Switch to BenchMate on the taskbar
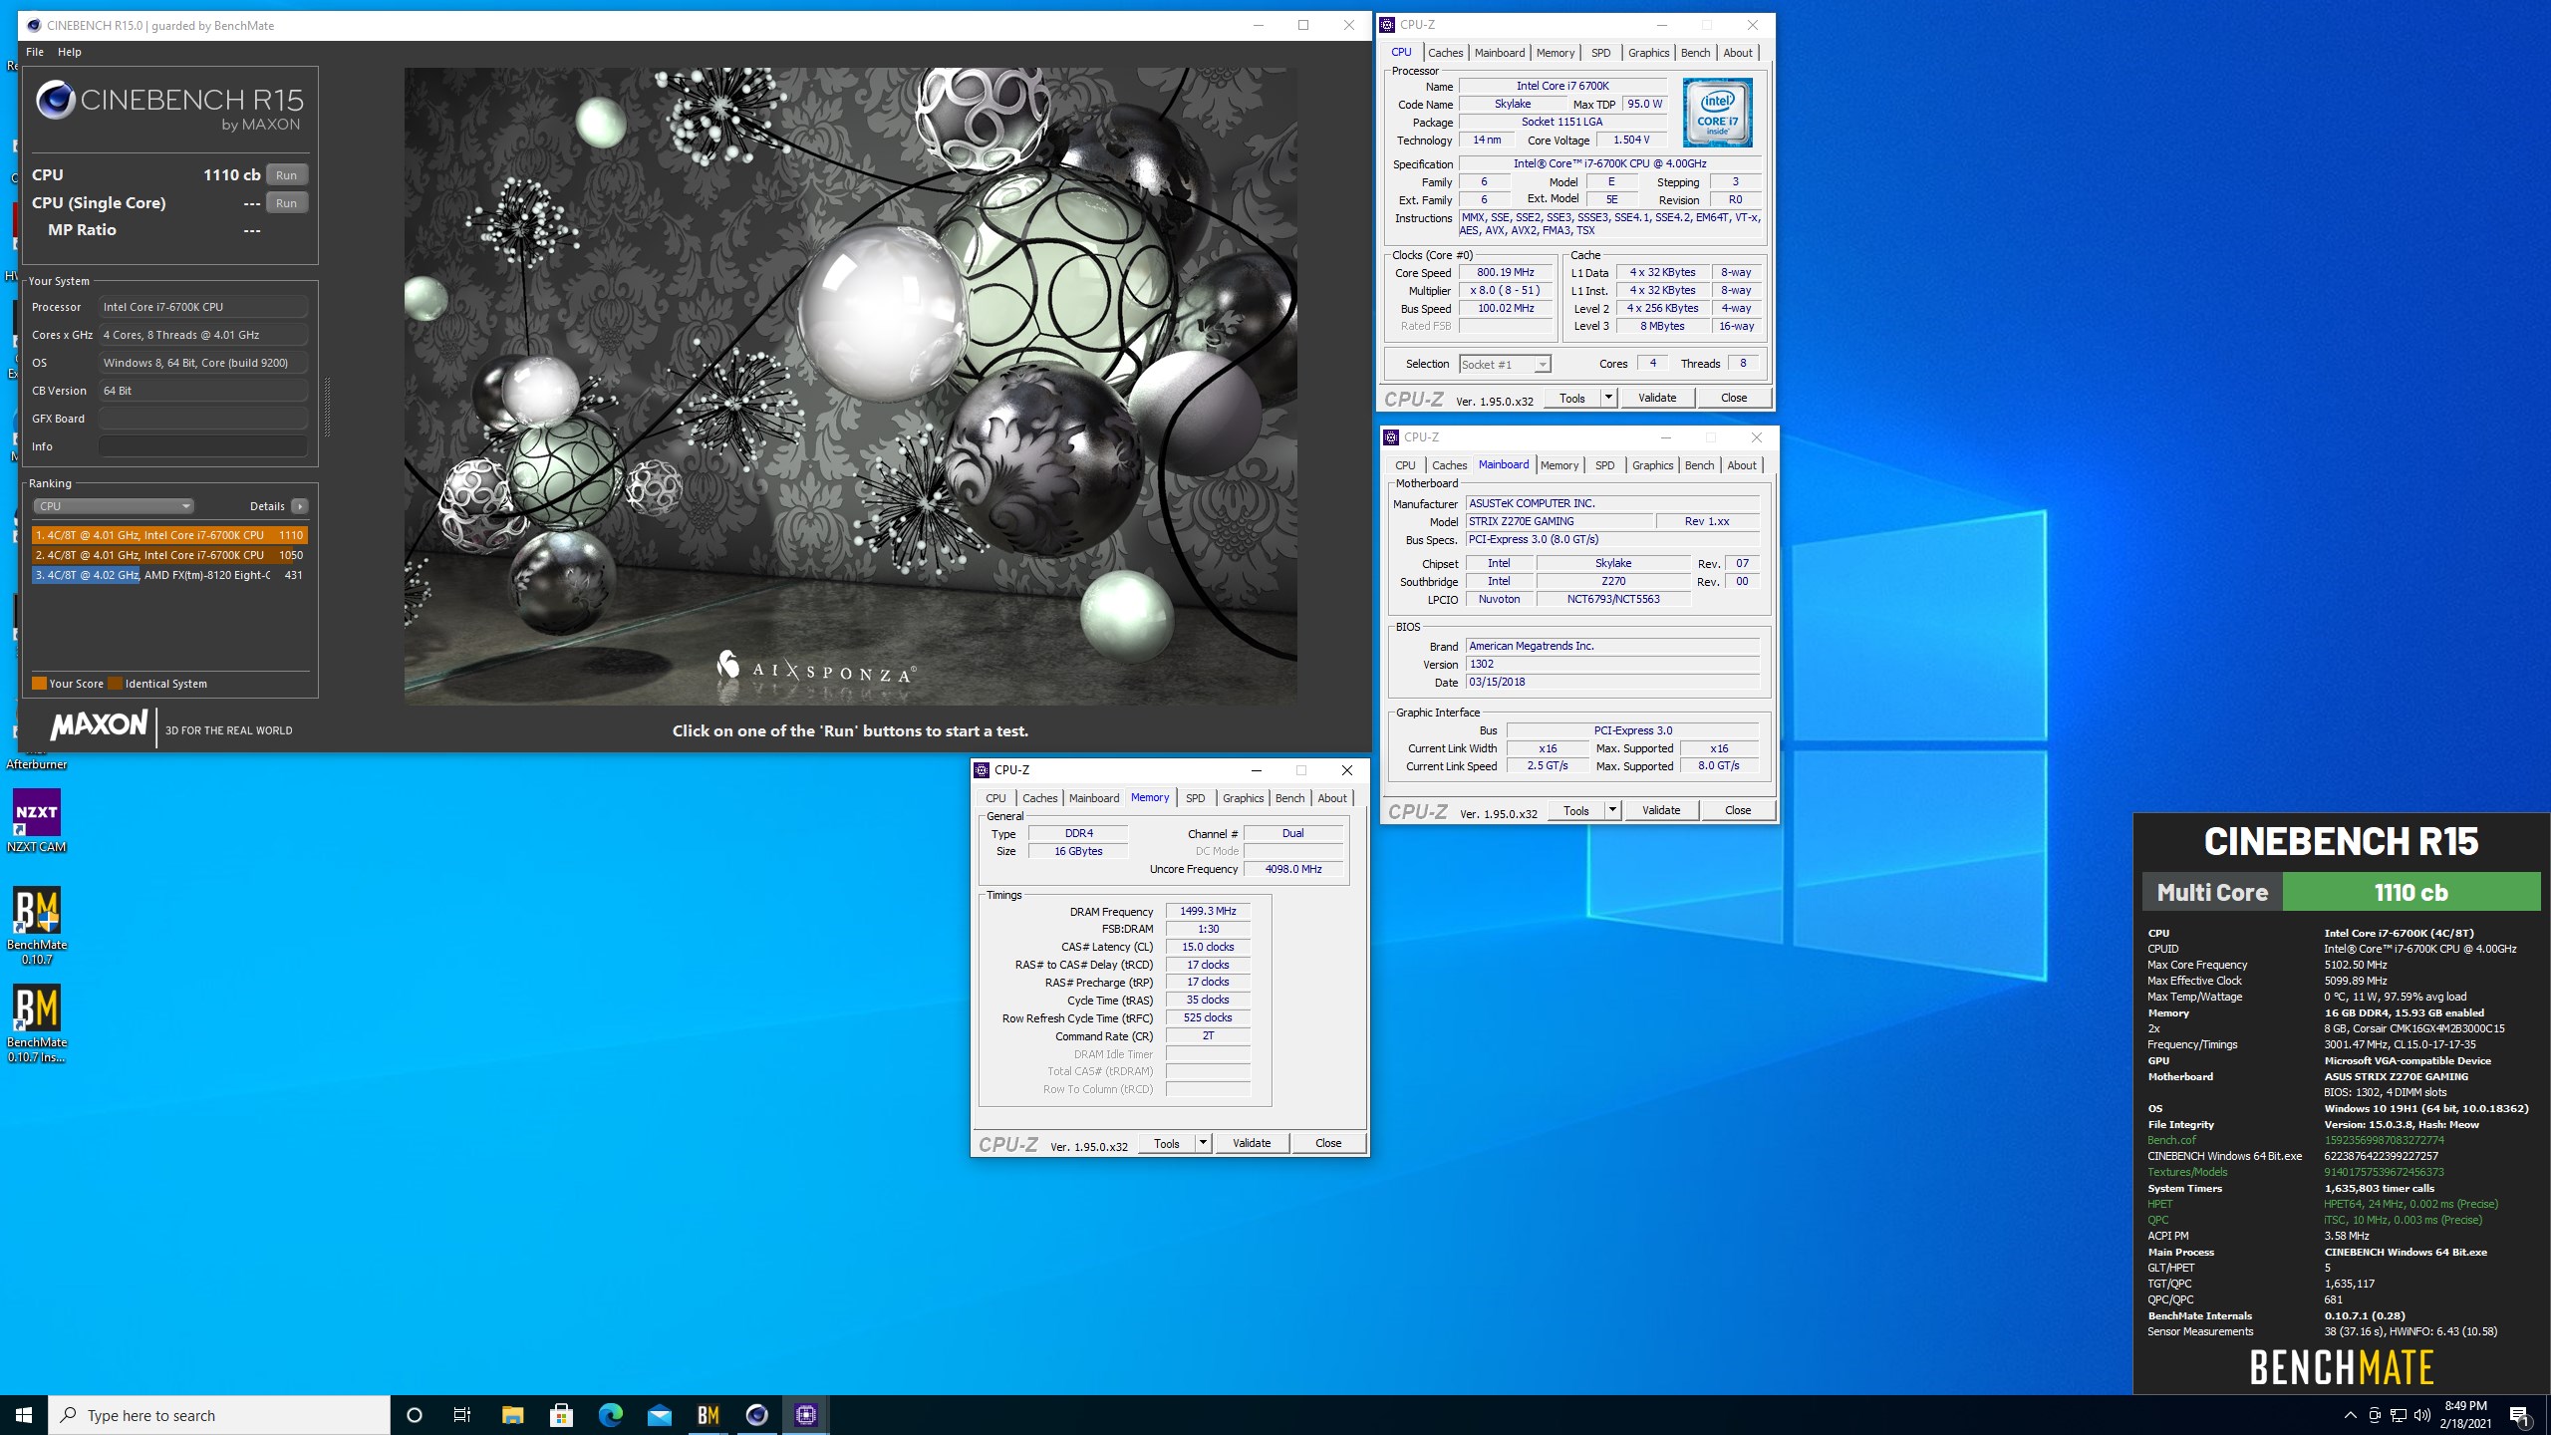The image size is (2551, 1435). 708,1415
